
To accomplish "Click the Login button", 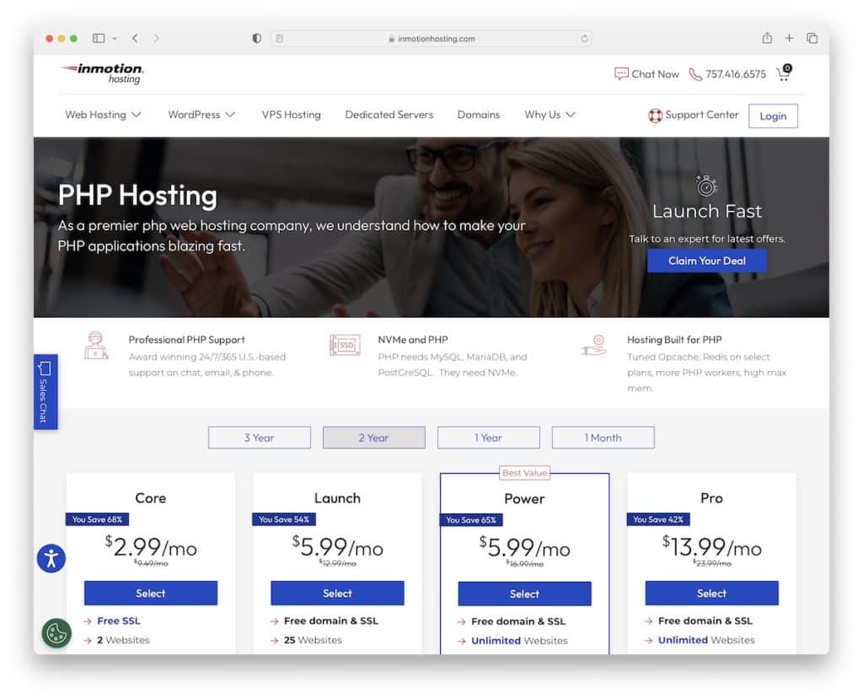I will tap(773, 116).
